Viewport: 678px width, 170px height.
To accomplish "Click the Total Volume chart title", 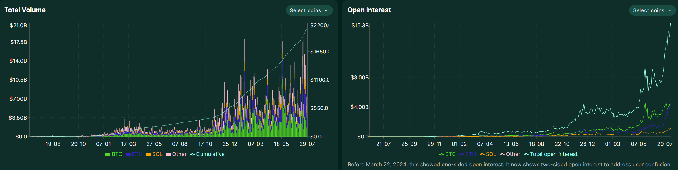I will [25, 10].
